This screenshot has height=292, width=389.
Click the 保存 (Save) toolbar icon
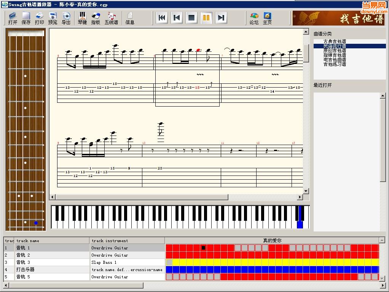click(26, 18)
